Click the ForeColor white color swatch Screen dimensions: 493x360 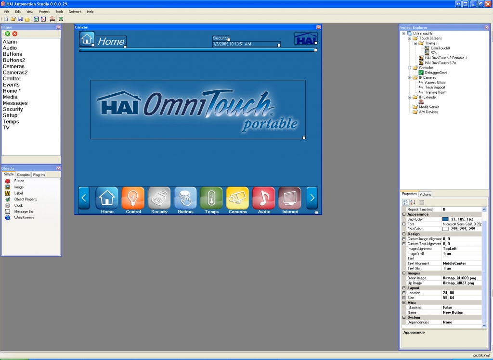tap(445, 229)
